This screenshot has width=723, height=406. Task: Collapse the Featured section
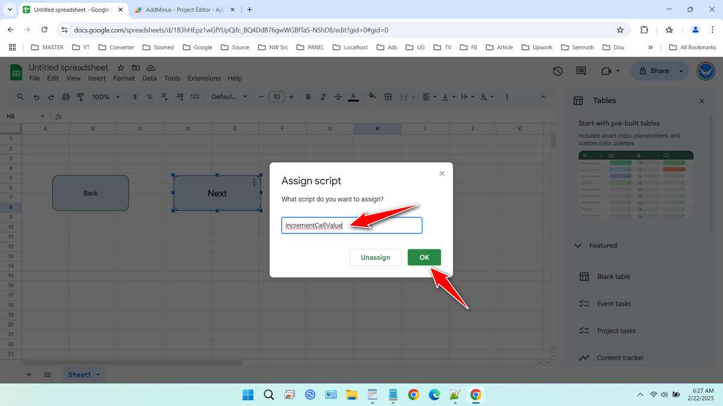(579, 245)
